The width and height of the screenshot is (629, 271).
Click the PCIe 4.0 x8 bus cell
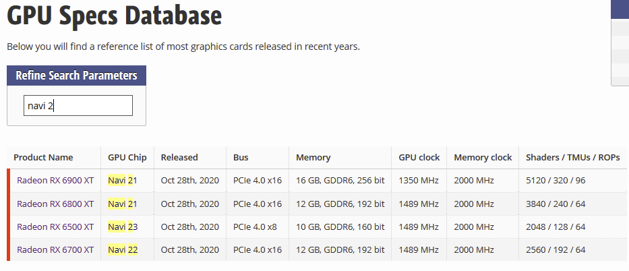click(255, 227)
